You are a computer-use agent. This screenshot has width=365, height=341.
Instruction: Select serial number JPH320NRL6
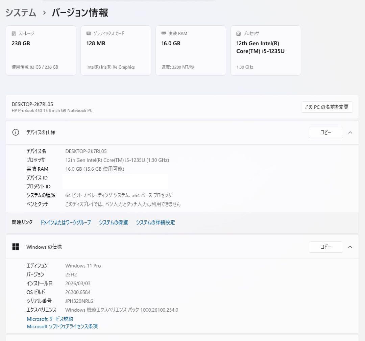(79, 301)
